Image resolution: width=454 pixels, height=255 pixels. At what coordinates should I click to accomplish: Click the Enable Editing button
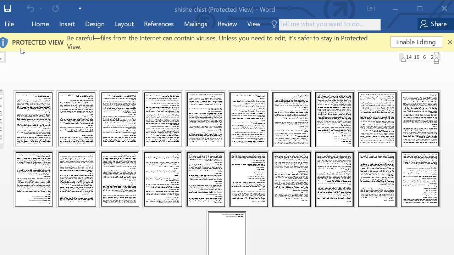tap(416, 42)
